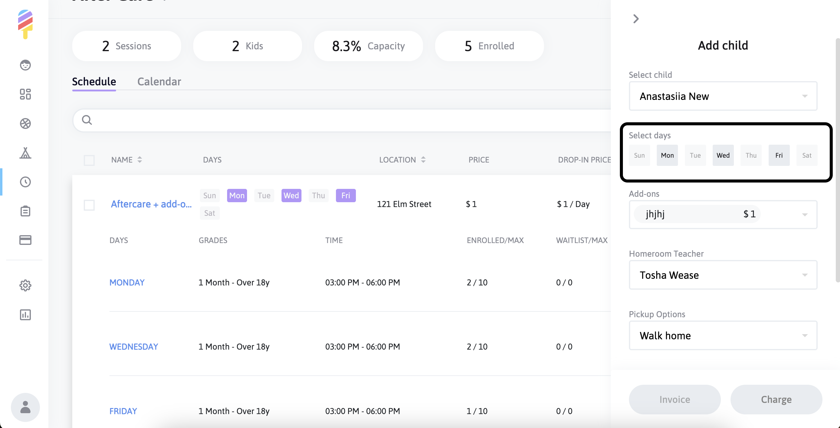The height and width of the screenshot is (428, 840).
Task: Open the credit card payments sidebar icon
Action: pos(25,240)
